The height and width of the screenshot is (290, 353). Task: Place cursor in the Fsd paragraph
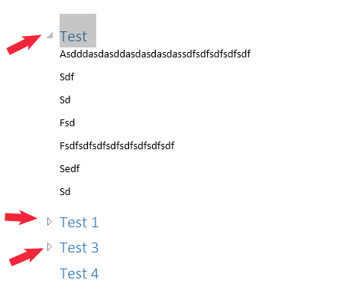pos(67,122)
